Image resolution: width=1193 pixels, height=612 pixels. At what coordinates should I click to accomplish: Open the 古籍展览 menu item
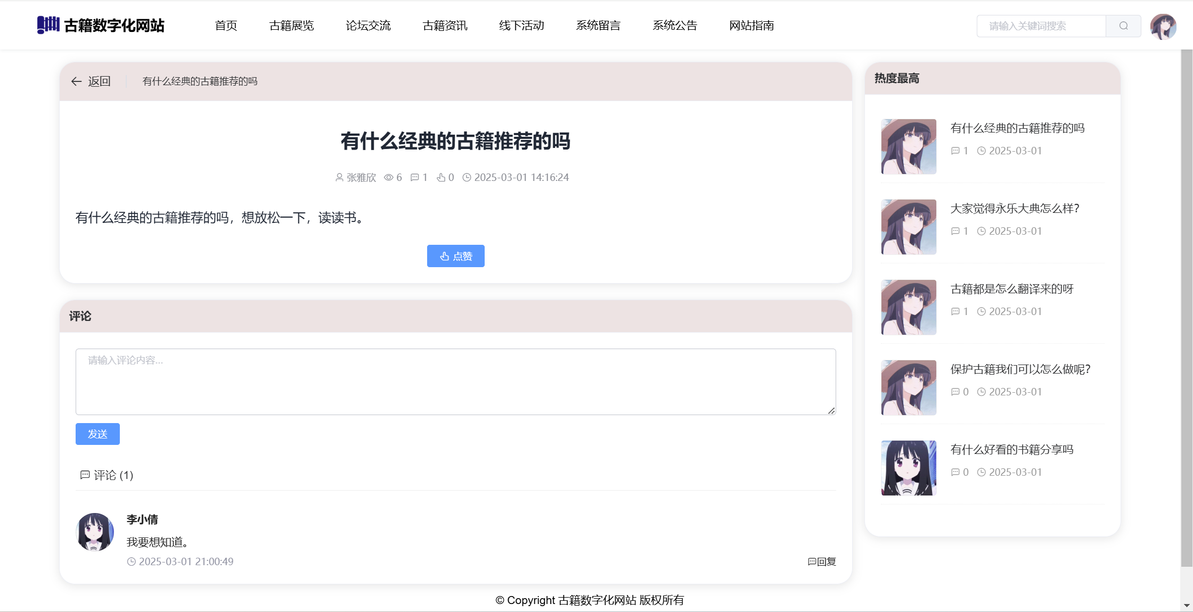(x=291, y=26)
